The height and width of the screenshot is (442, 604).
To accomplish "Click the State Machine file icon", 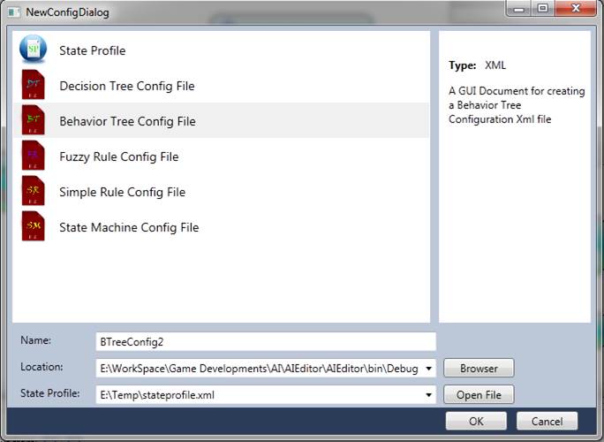I will coord(33,227).
